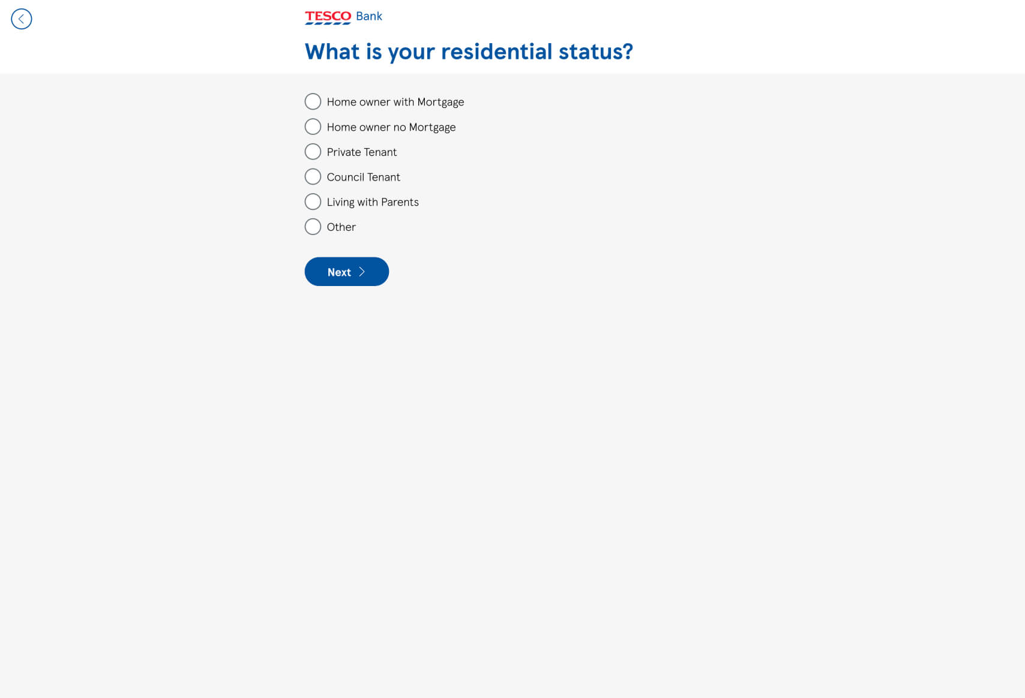
Task: Click the 'Council Tenant' label text
Action: click(363, 177)
